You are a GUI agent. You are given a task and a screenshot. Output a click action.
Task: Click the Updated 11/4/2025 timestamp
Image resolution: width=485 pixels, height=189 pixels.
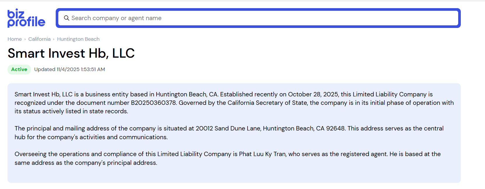(69, 69)
